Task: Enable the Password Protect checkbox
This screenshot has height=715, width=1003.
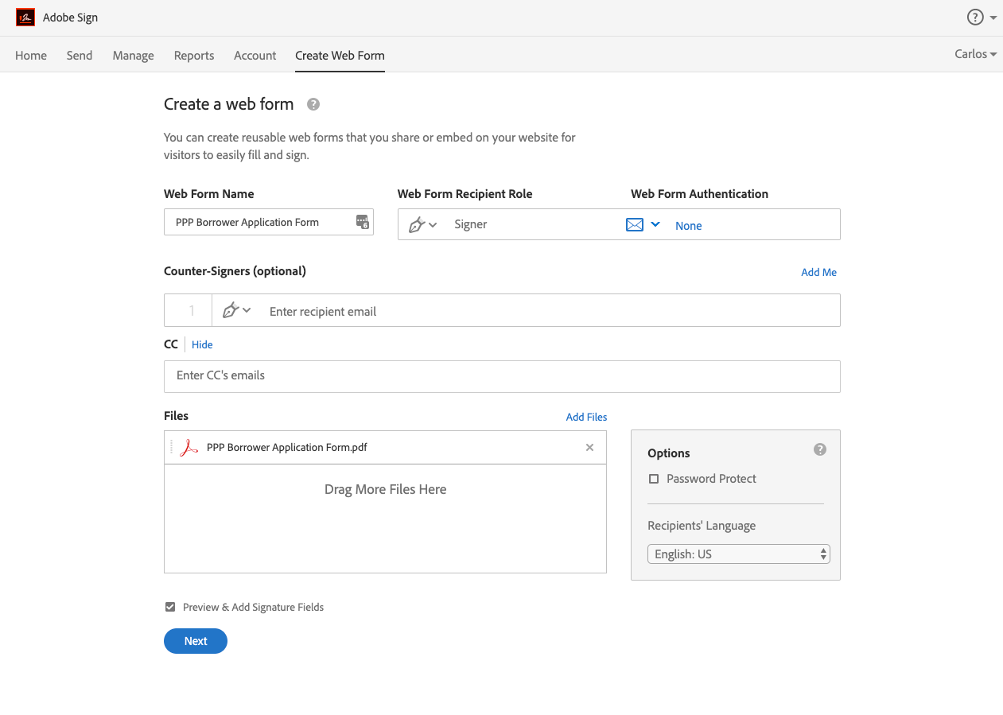Action: (x=654, y=479)
